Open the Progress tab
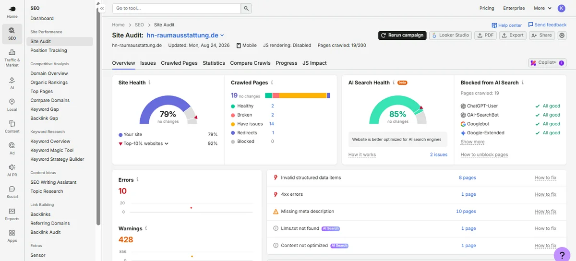This screenshot has width=576, height=261. point(287,63)
